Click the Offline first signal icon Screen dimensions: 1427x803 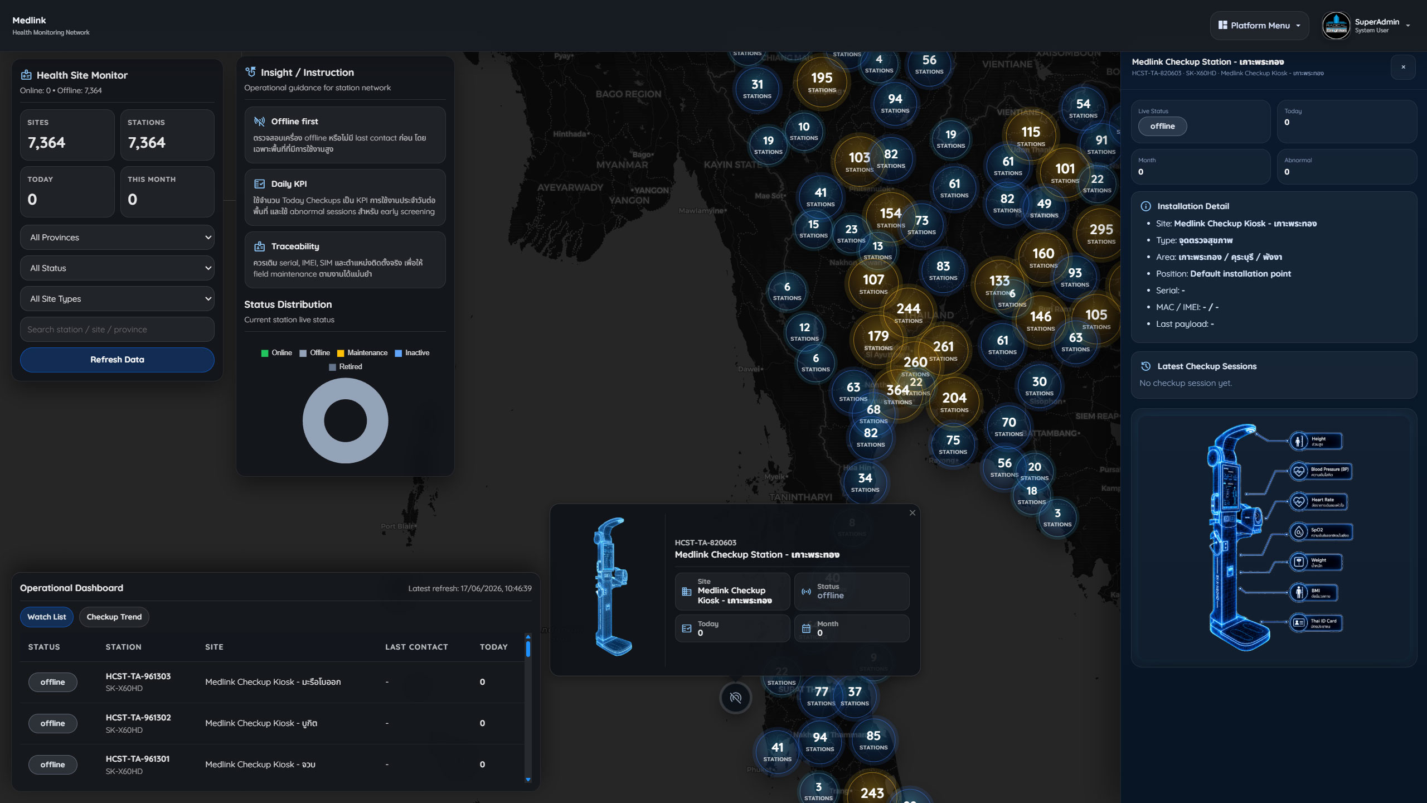pos(259,122)
